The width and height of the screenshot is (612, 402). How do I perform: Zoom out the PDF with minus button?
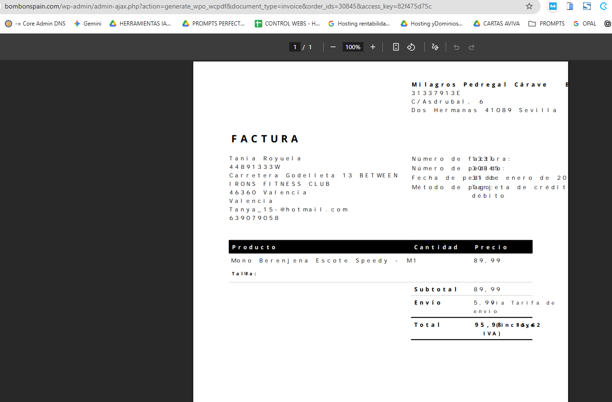click(x=333, y=47)
